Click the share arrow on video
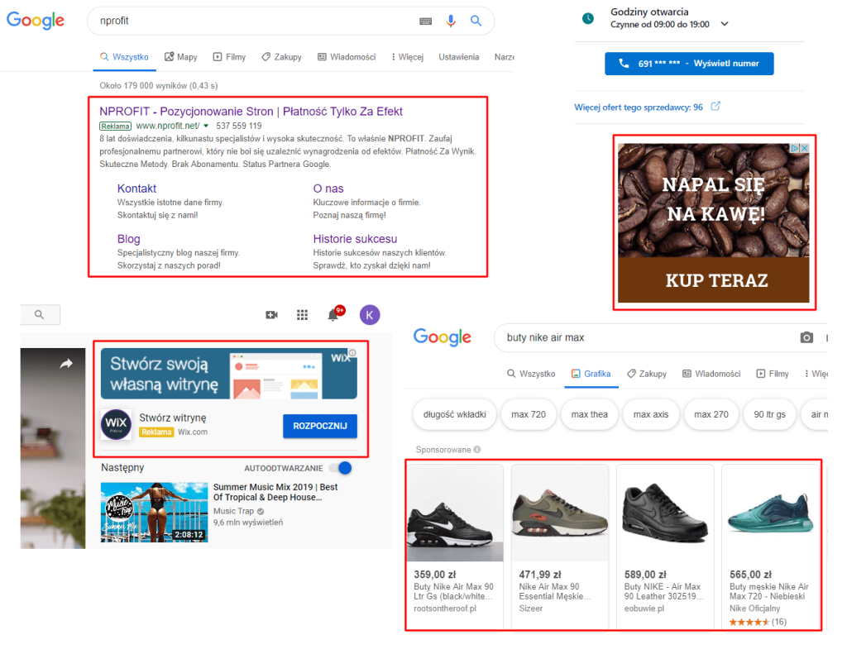847x654 pixels. point(66,364)
